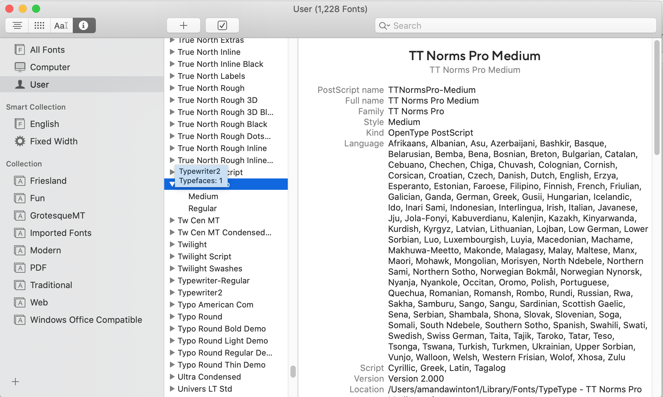Toggle the enable/disable font checkbox button
Viewport: 663px width, 397px height.
[x=222, y=25]
